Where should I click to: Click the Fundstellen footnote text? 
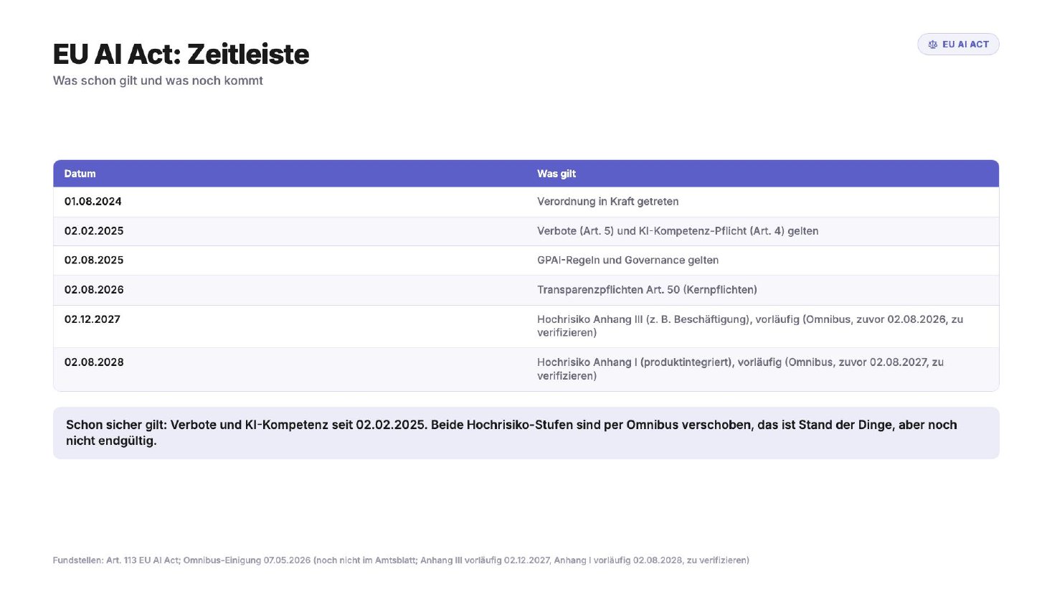tap(401, 560)
